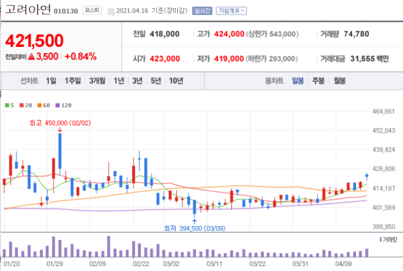Click the 최저 394,500 (03/09) marker
The image size is (403, 271).
(194, 228)
